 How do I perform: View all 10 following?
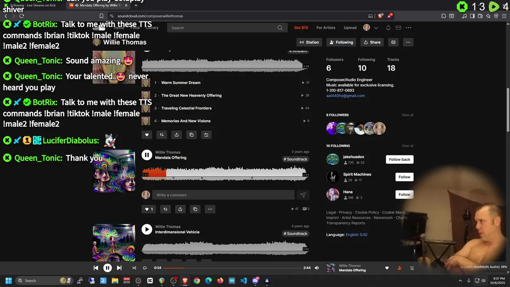[x=407, y=146]
